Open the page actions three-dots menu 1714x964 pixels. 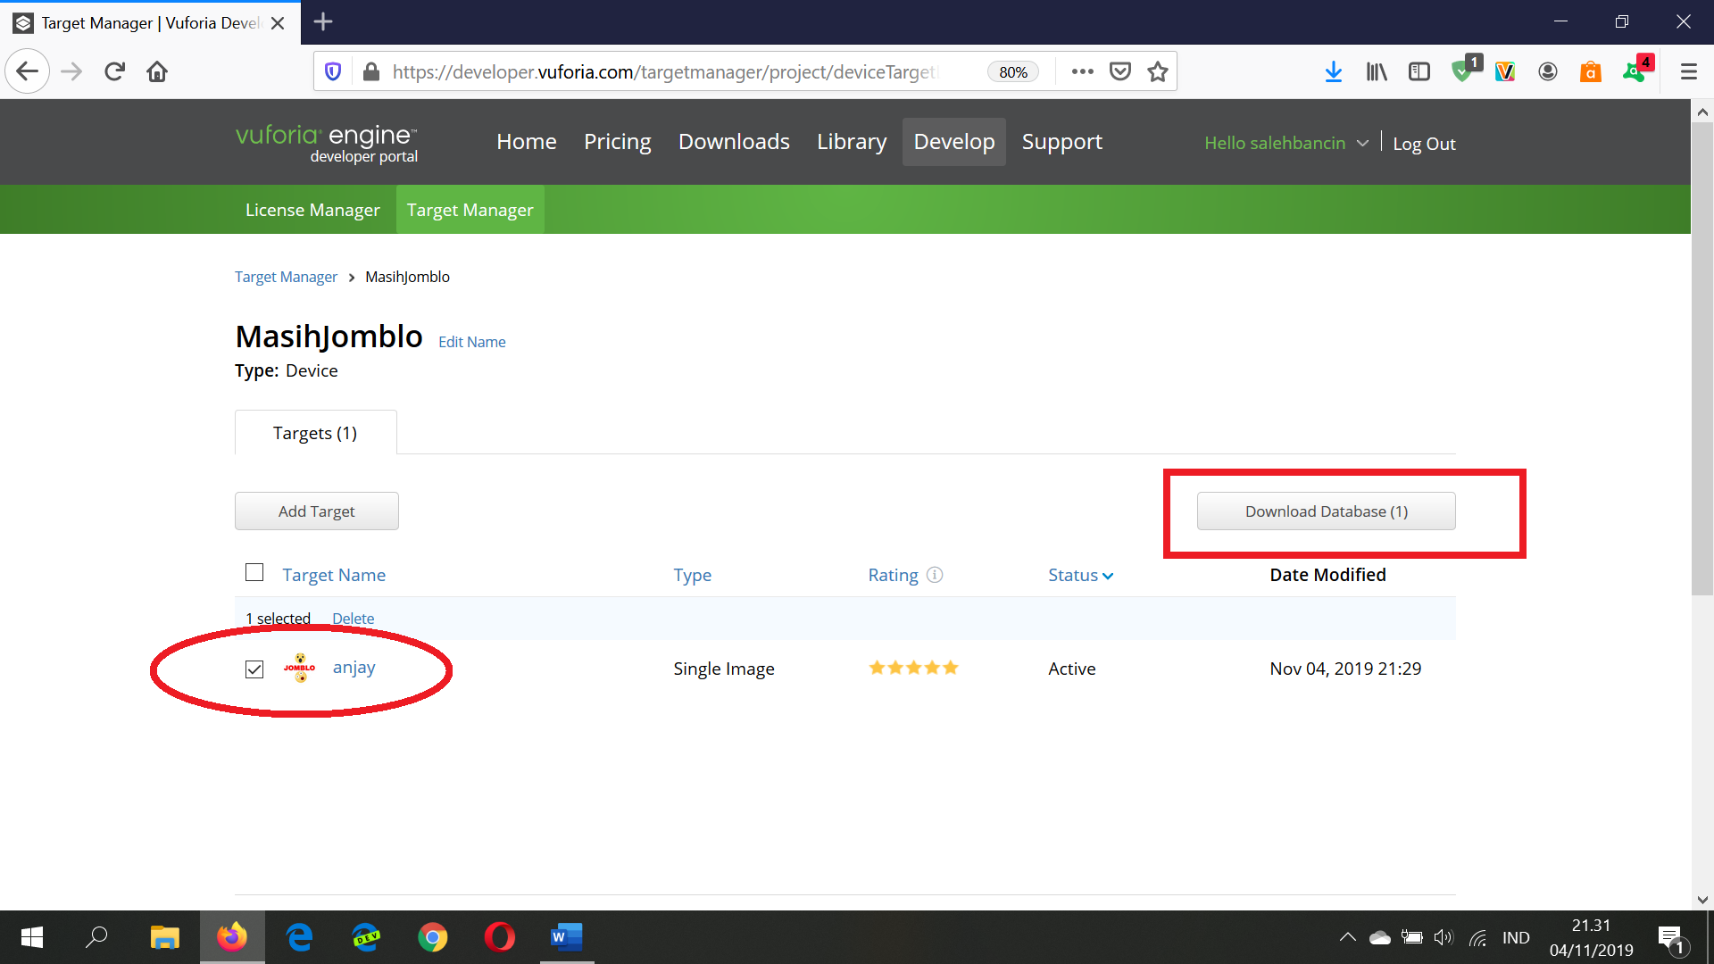[1082, 71]
